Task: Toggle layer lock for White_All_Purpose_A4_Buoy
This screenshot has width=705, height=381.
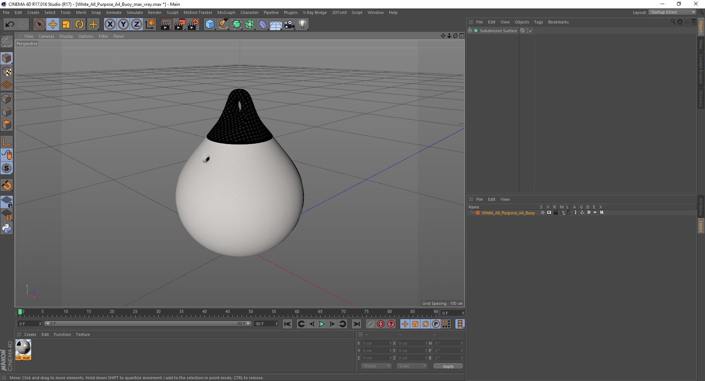Action: pyautogui.click(x=568, y=213)
